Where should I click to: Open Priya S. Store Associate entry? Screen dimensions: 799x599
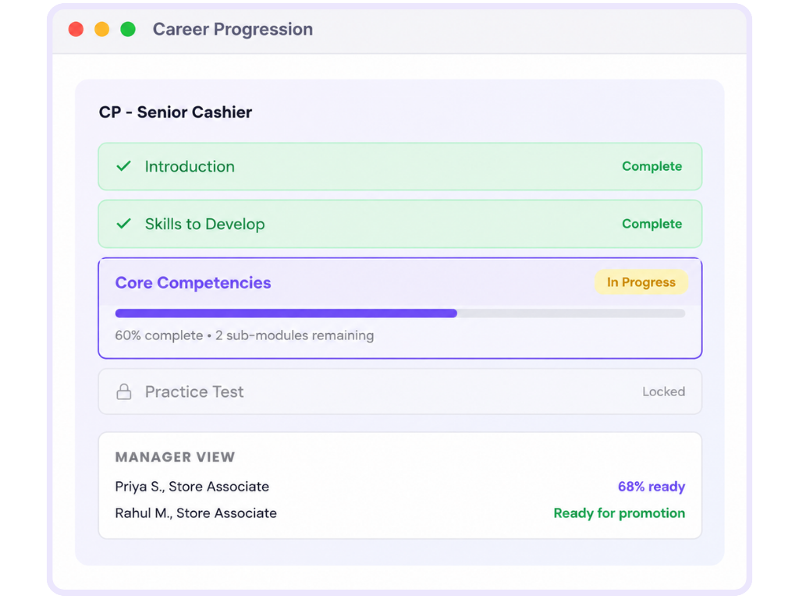(192, 487)
